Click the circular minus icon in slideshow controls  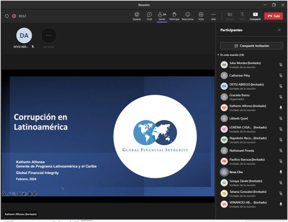click(x=30, y=194)
